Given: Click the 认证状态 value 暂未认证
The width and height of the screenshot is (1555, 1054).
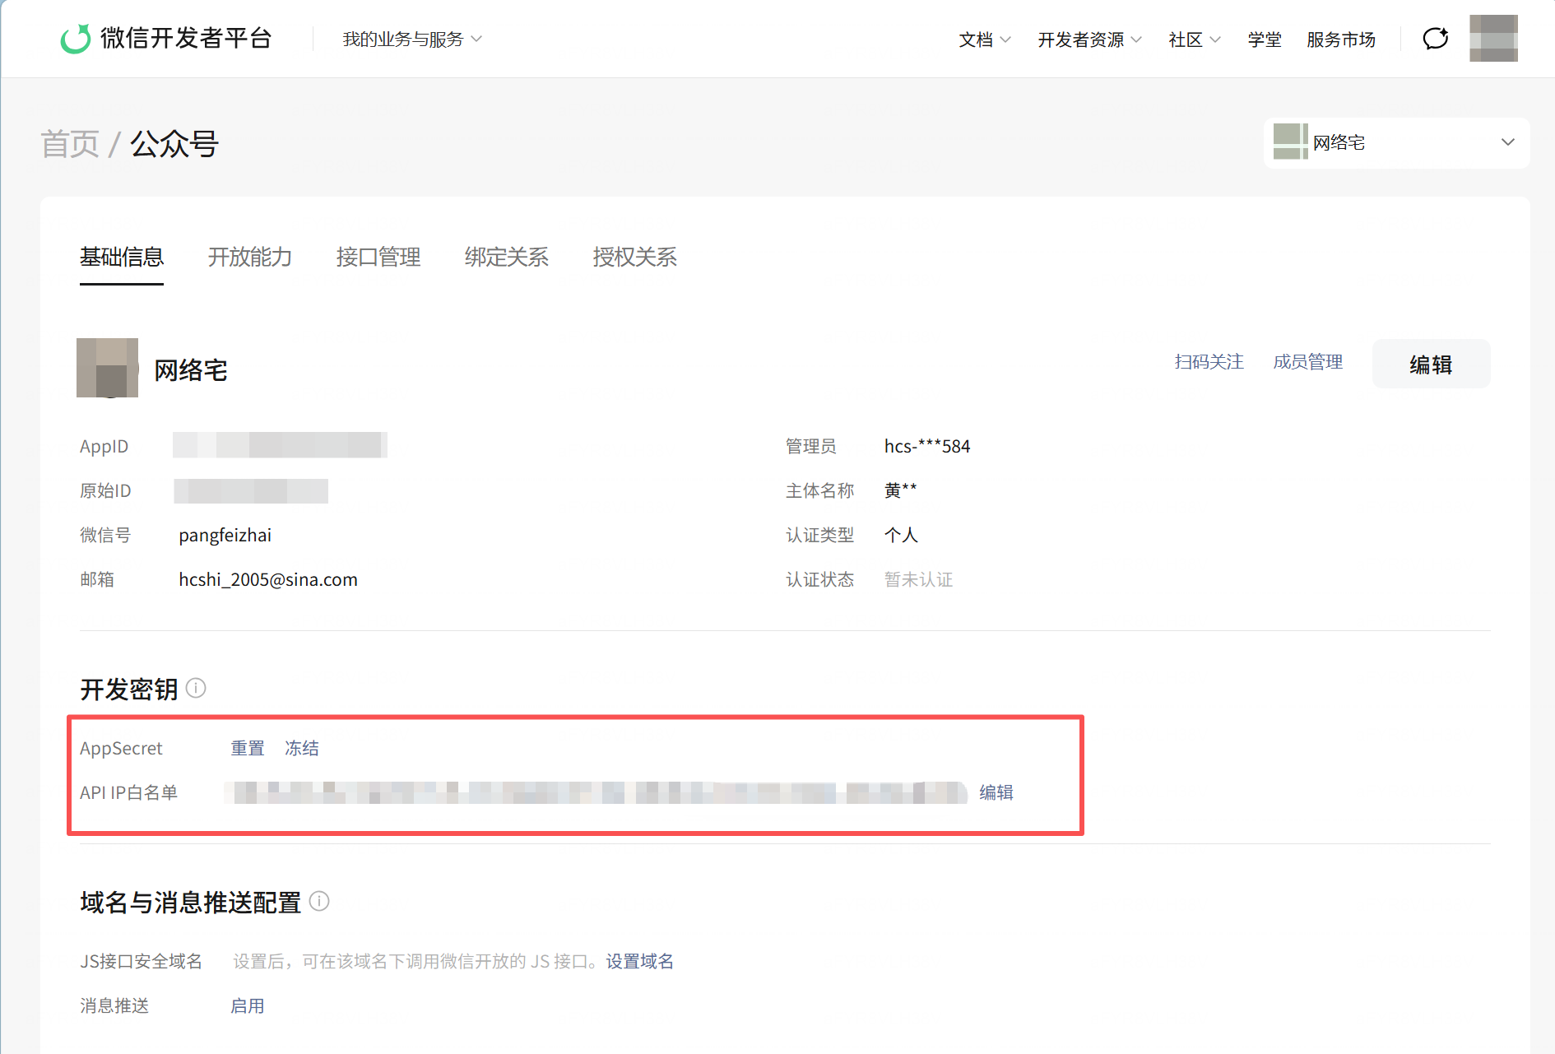Looking at the screenshot, I should pyautogui.click(x=918, y=579).
